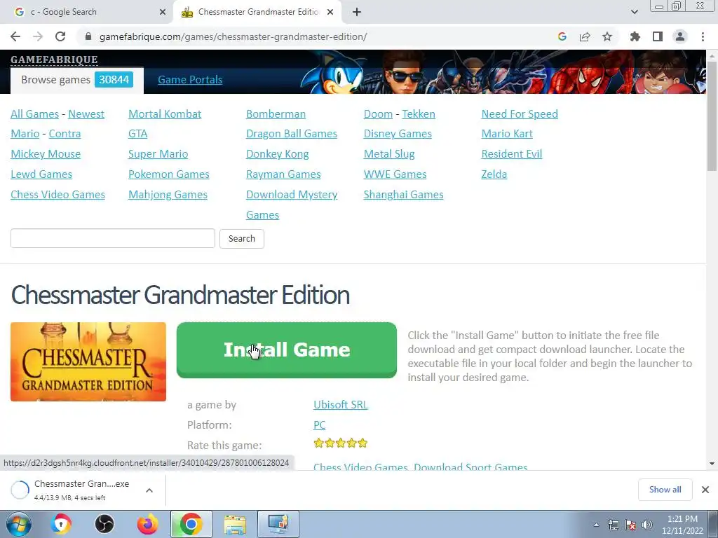Open the Need For Speed link
718x538 pixels.
tap(520, 114)
